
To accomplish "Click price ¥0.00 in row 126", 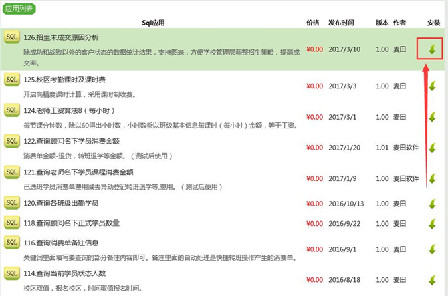I will point(314,49).
